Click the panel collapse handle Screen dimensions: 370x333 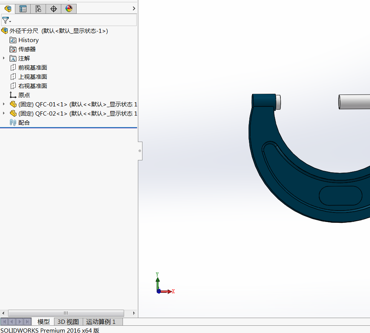pyautogui.click(x=140, y=151)
